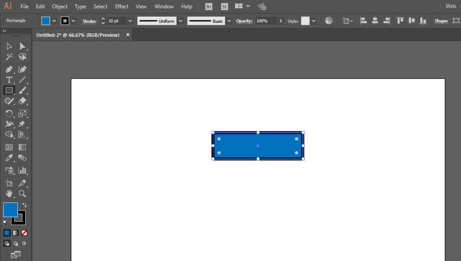Screen dimensions: 461x261
Task: Expand opacity slider arrow
Action: tap(281, 21)
